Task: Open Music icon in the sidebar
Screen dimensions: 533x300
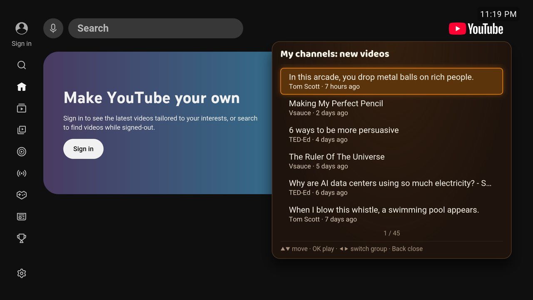Action: tap(22, 152)
